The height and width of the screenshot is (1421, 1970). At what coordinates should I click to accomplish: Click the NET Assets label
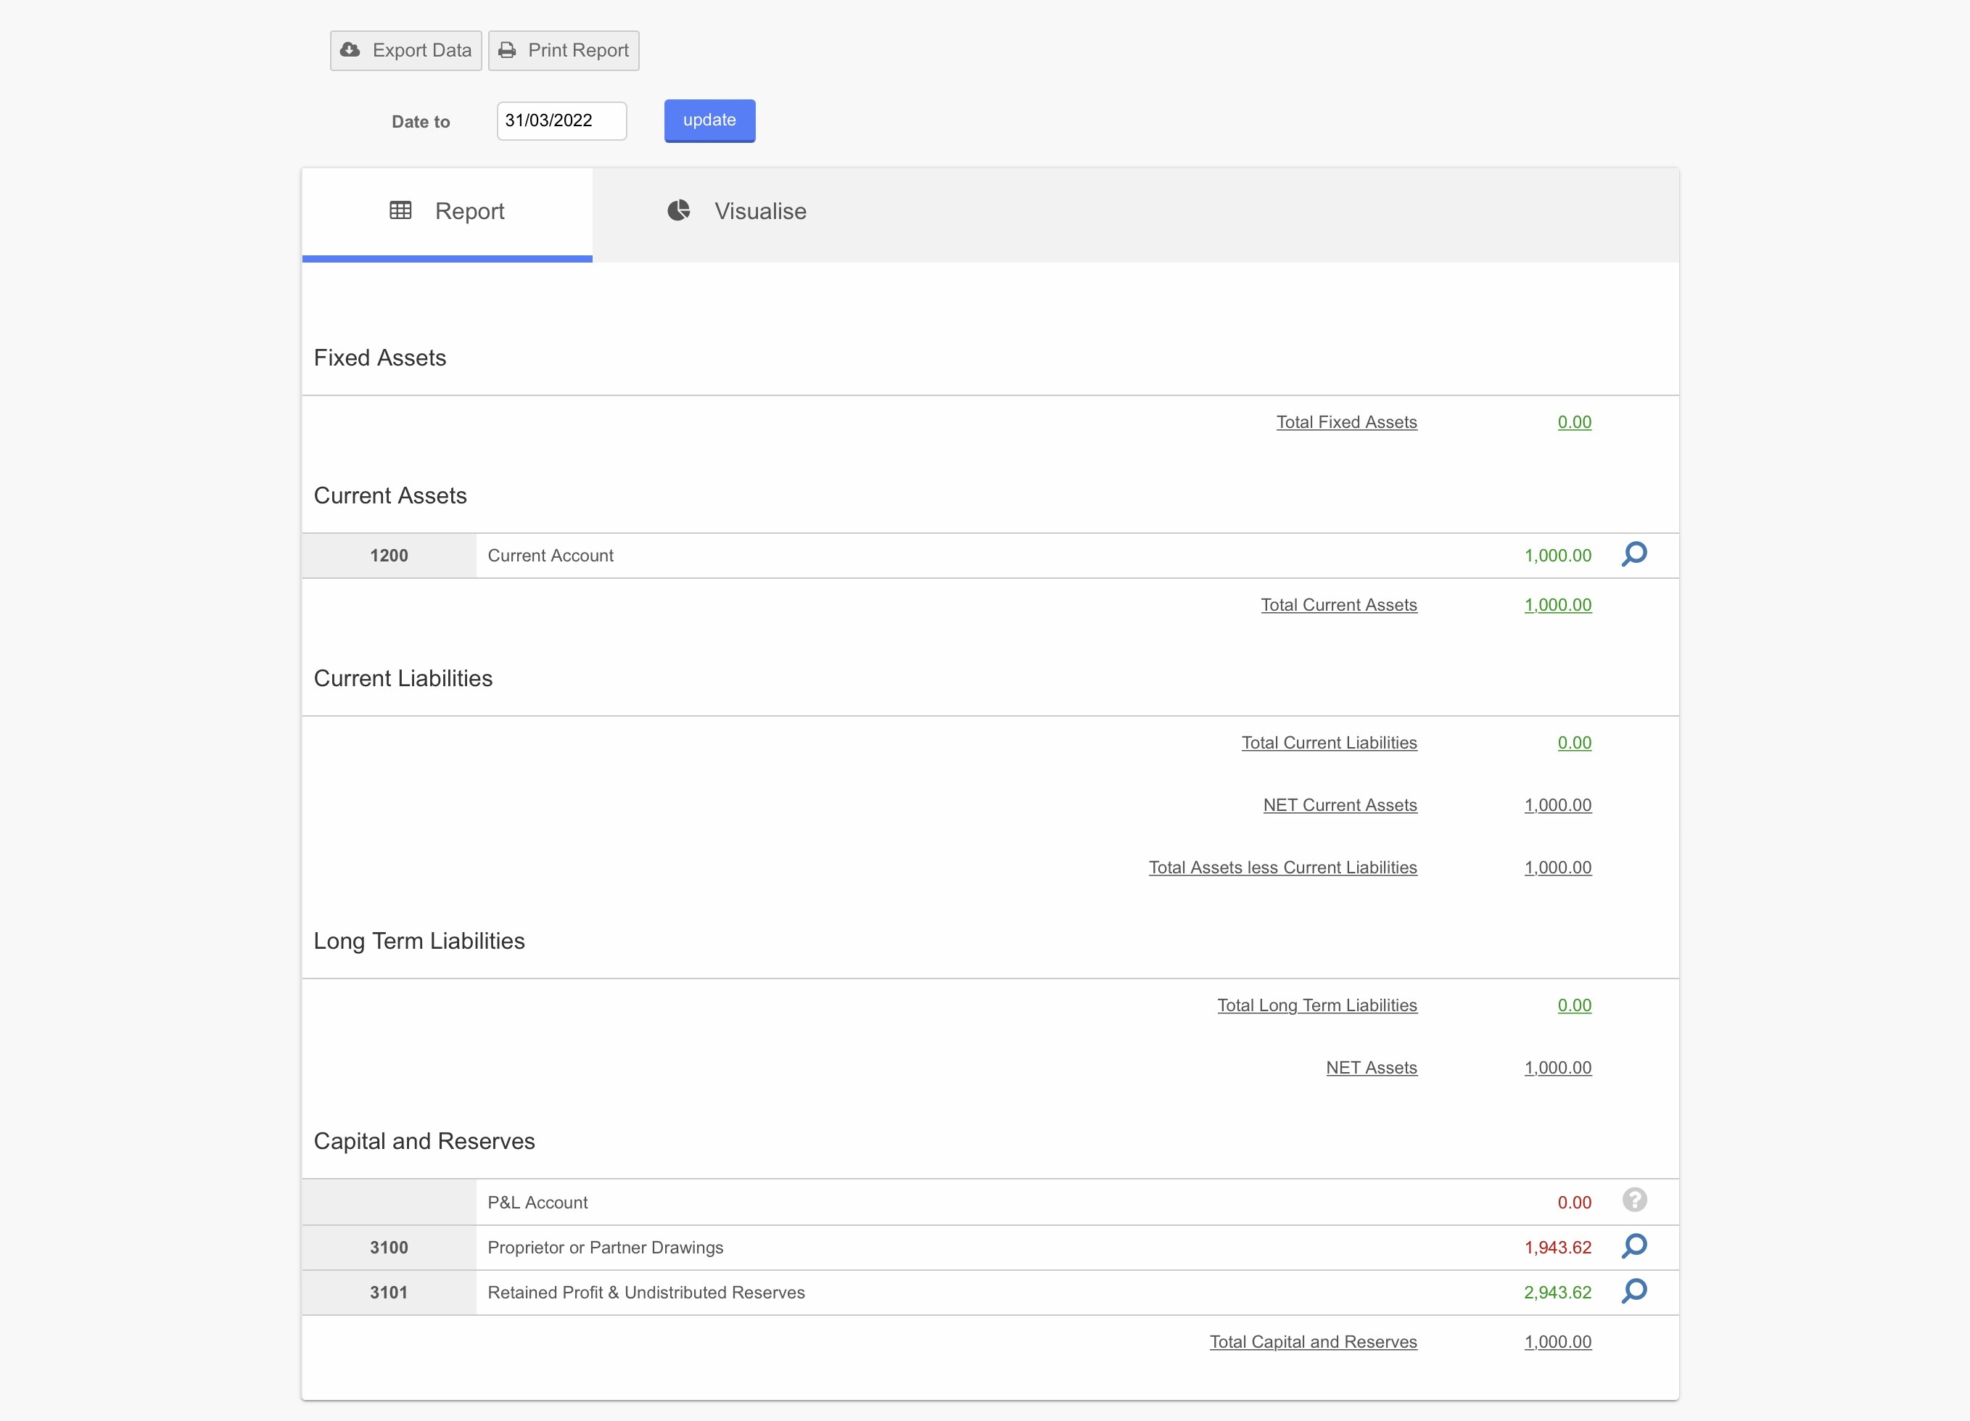[x=1372, y=1068]
